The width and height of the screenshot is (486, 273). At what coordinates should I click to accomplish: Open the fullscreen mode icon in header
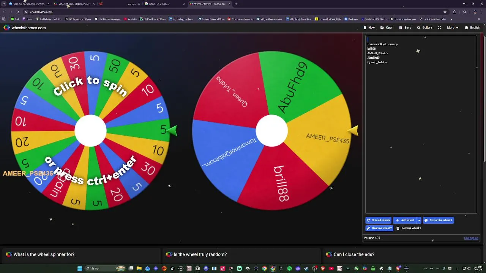tap(439, 28)
